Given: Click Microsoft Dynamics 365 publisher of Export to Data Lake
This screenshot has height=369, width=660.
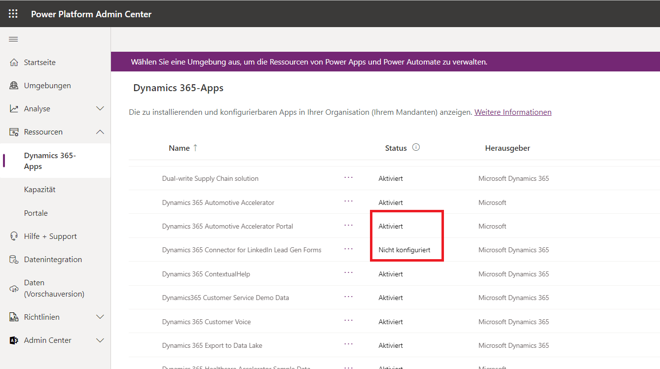Looking at the screenshot, I should tap(513, 345).
